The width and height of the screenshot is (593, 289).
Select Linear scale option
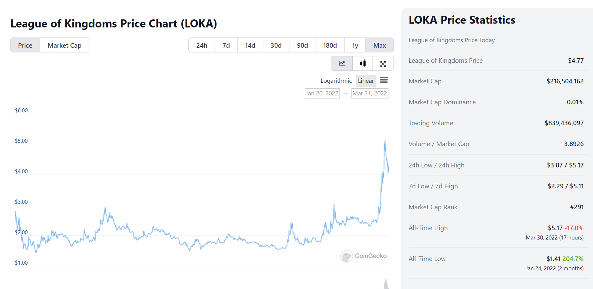(x=366, y=81)
